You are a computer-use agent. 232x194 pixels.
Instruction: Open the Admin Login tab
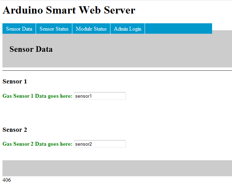128,29
